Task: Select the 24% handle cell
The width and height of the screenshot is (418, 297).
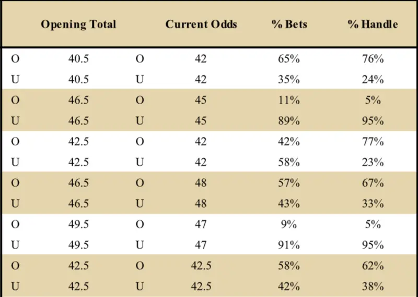Action: click(373, 80)
